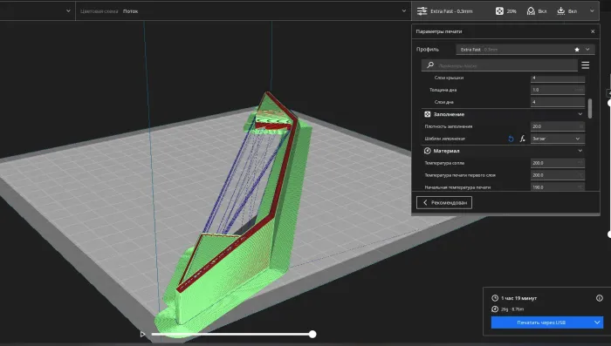The image size is (611, 346).
Task: Open the settings visibility hamburger menu
Action: [586, 65]
